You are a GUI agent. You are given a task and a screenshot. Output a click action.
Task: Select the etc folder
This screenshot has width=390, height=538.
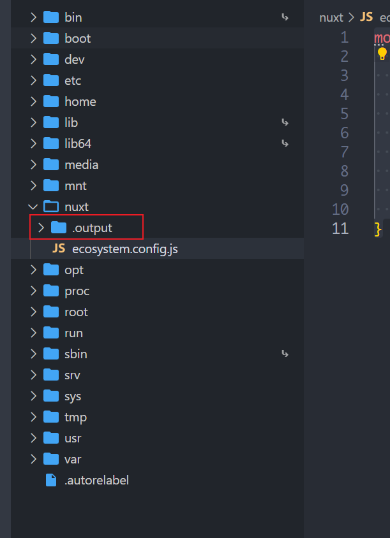(x=73, y=80)
